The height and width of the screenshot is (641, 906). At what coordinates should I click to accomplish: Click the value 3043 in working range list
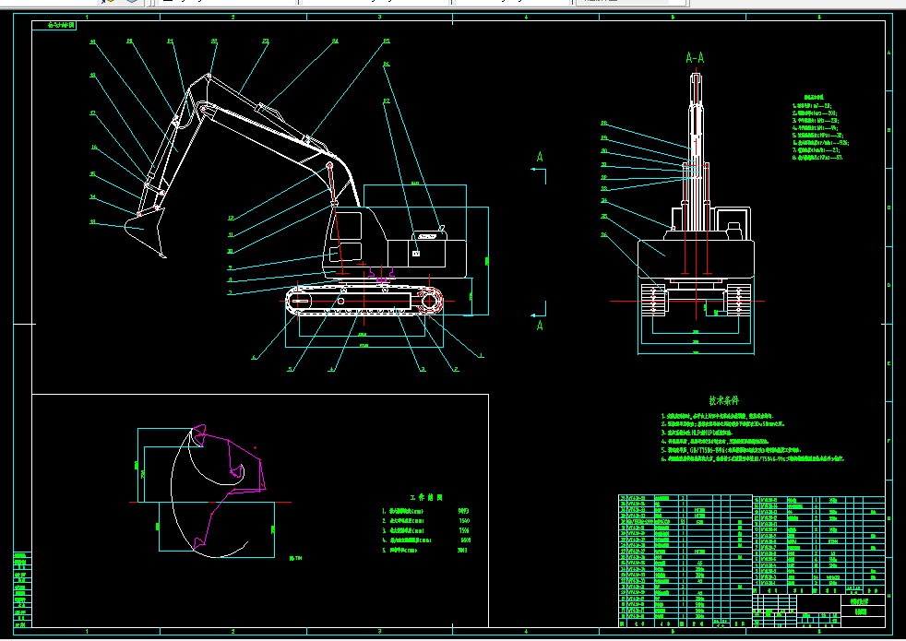pyautogui.click(x=462, y=551)
